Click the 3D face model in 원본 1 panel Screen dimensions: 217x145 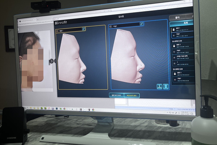pos(72,58)
